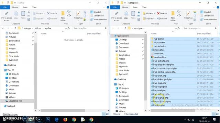220x123 pixels.
Task: Select 3D Objects in wpfive navigation pane
Action: click(14, 74)
